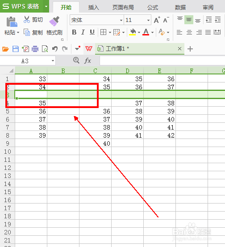The height and width of the screenshot is (247, 225).
Task: Click the Print Preview icon
Action: 45,49
